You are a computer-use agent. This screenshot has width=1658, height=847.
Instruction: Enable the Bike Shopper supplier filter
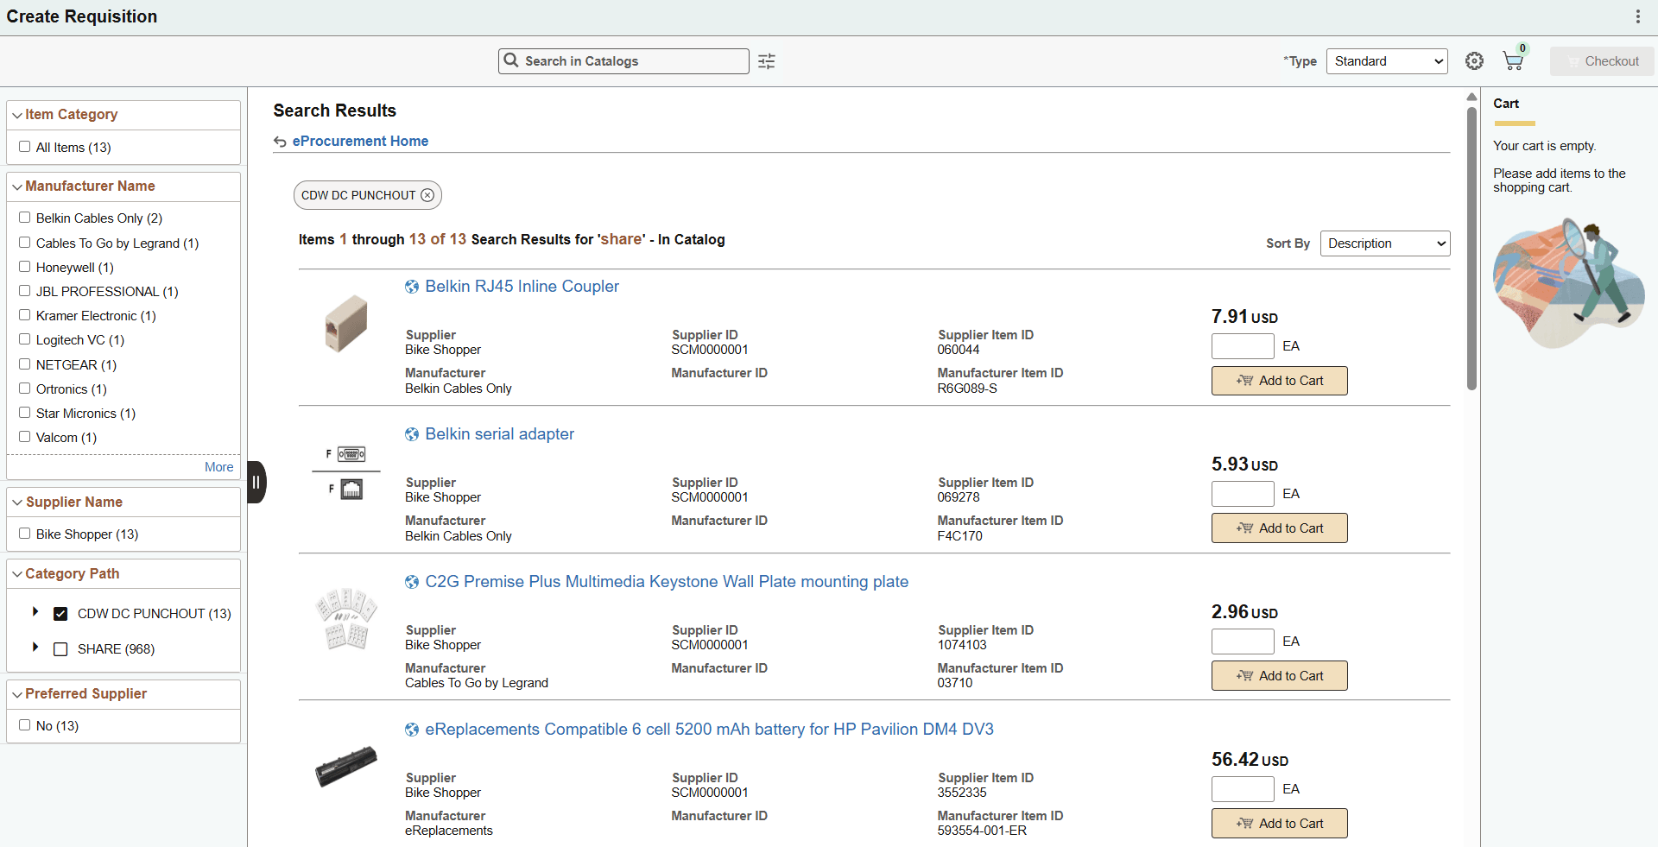point(25,533)
